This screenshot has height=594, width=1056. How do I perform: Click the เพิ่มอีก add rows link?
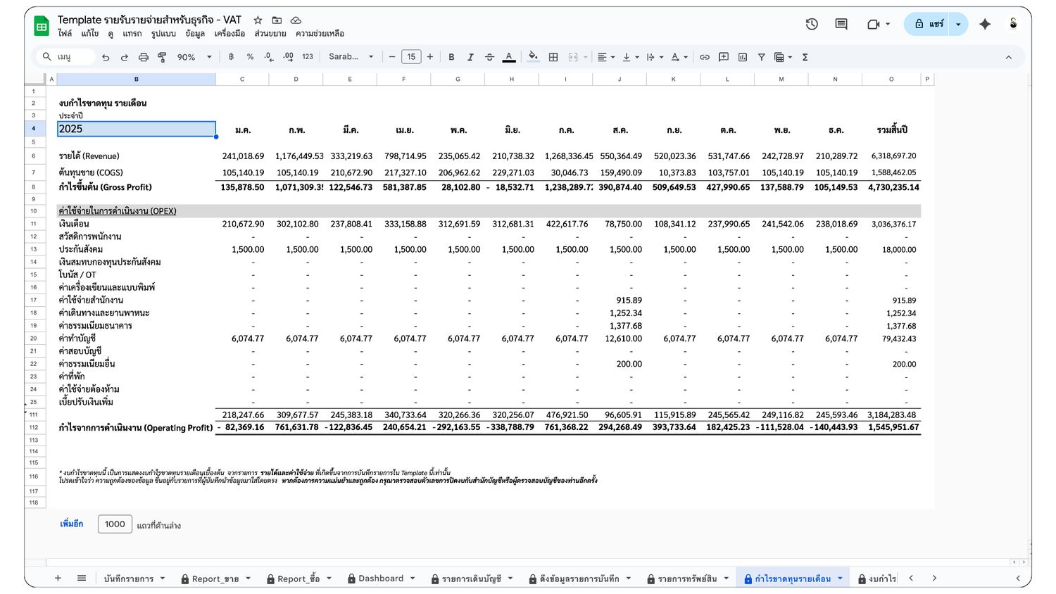pos(72,524)
